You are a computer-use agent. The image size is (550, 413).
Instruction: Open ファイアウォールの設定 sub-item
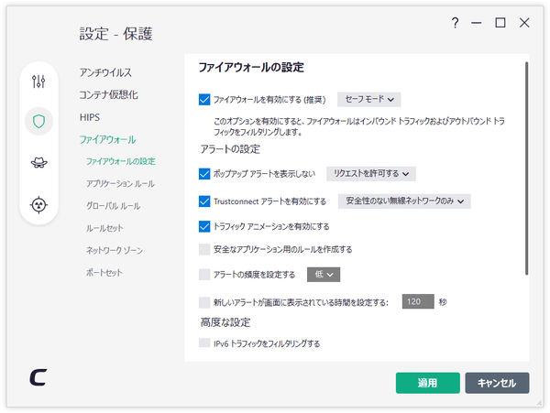121,161
